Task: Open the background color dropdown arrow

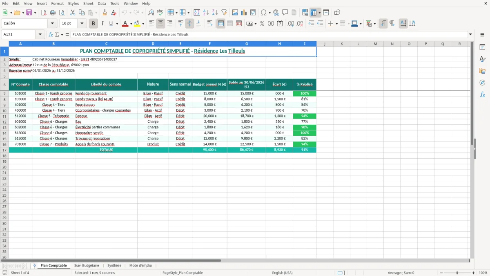Action: pos(143,24)
